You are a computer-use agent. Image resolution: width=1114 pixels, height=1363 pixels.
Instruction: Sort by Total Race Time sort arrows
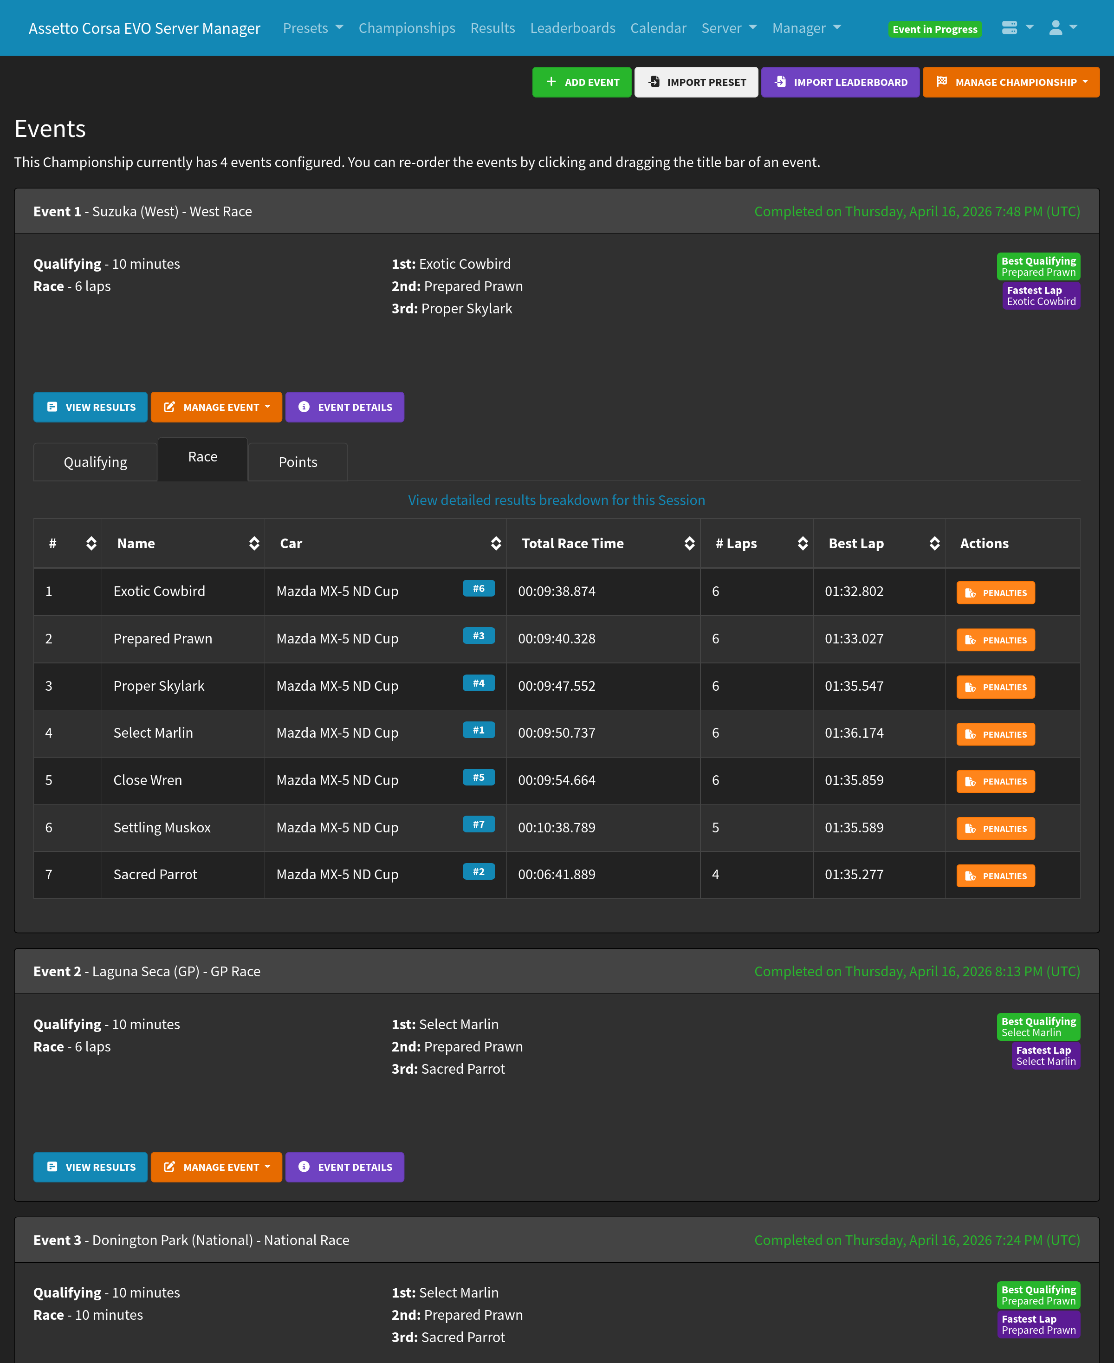[690, 544]
